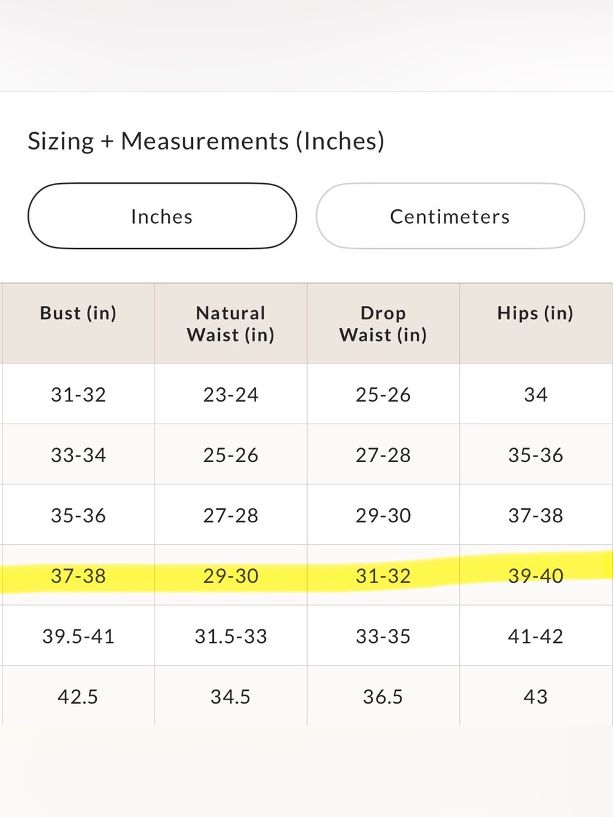The width and height of the screenshot is (613, 817).
Task: Click the highlighted 37-38 bust cell
Action: tap(78, 576)
